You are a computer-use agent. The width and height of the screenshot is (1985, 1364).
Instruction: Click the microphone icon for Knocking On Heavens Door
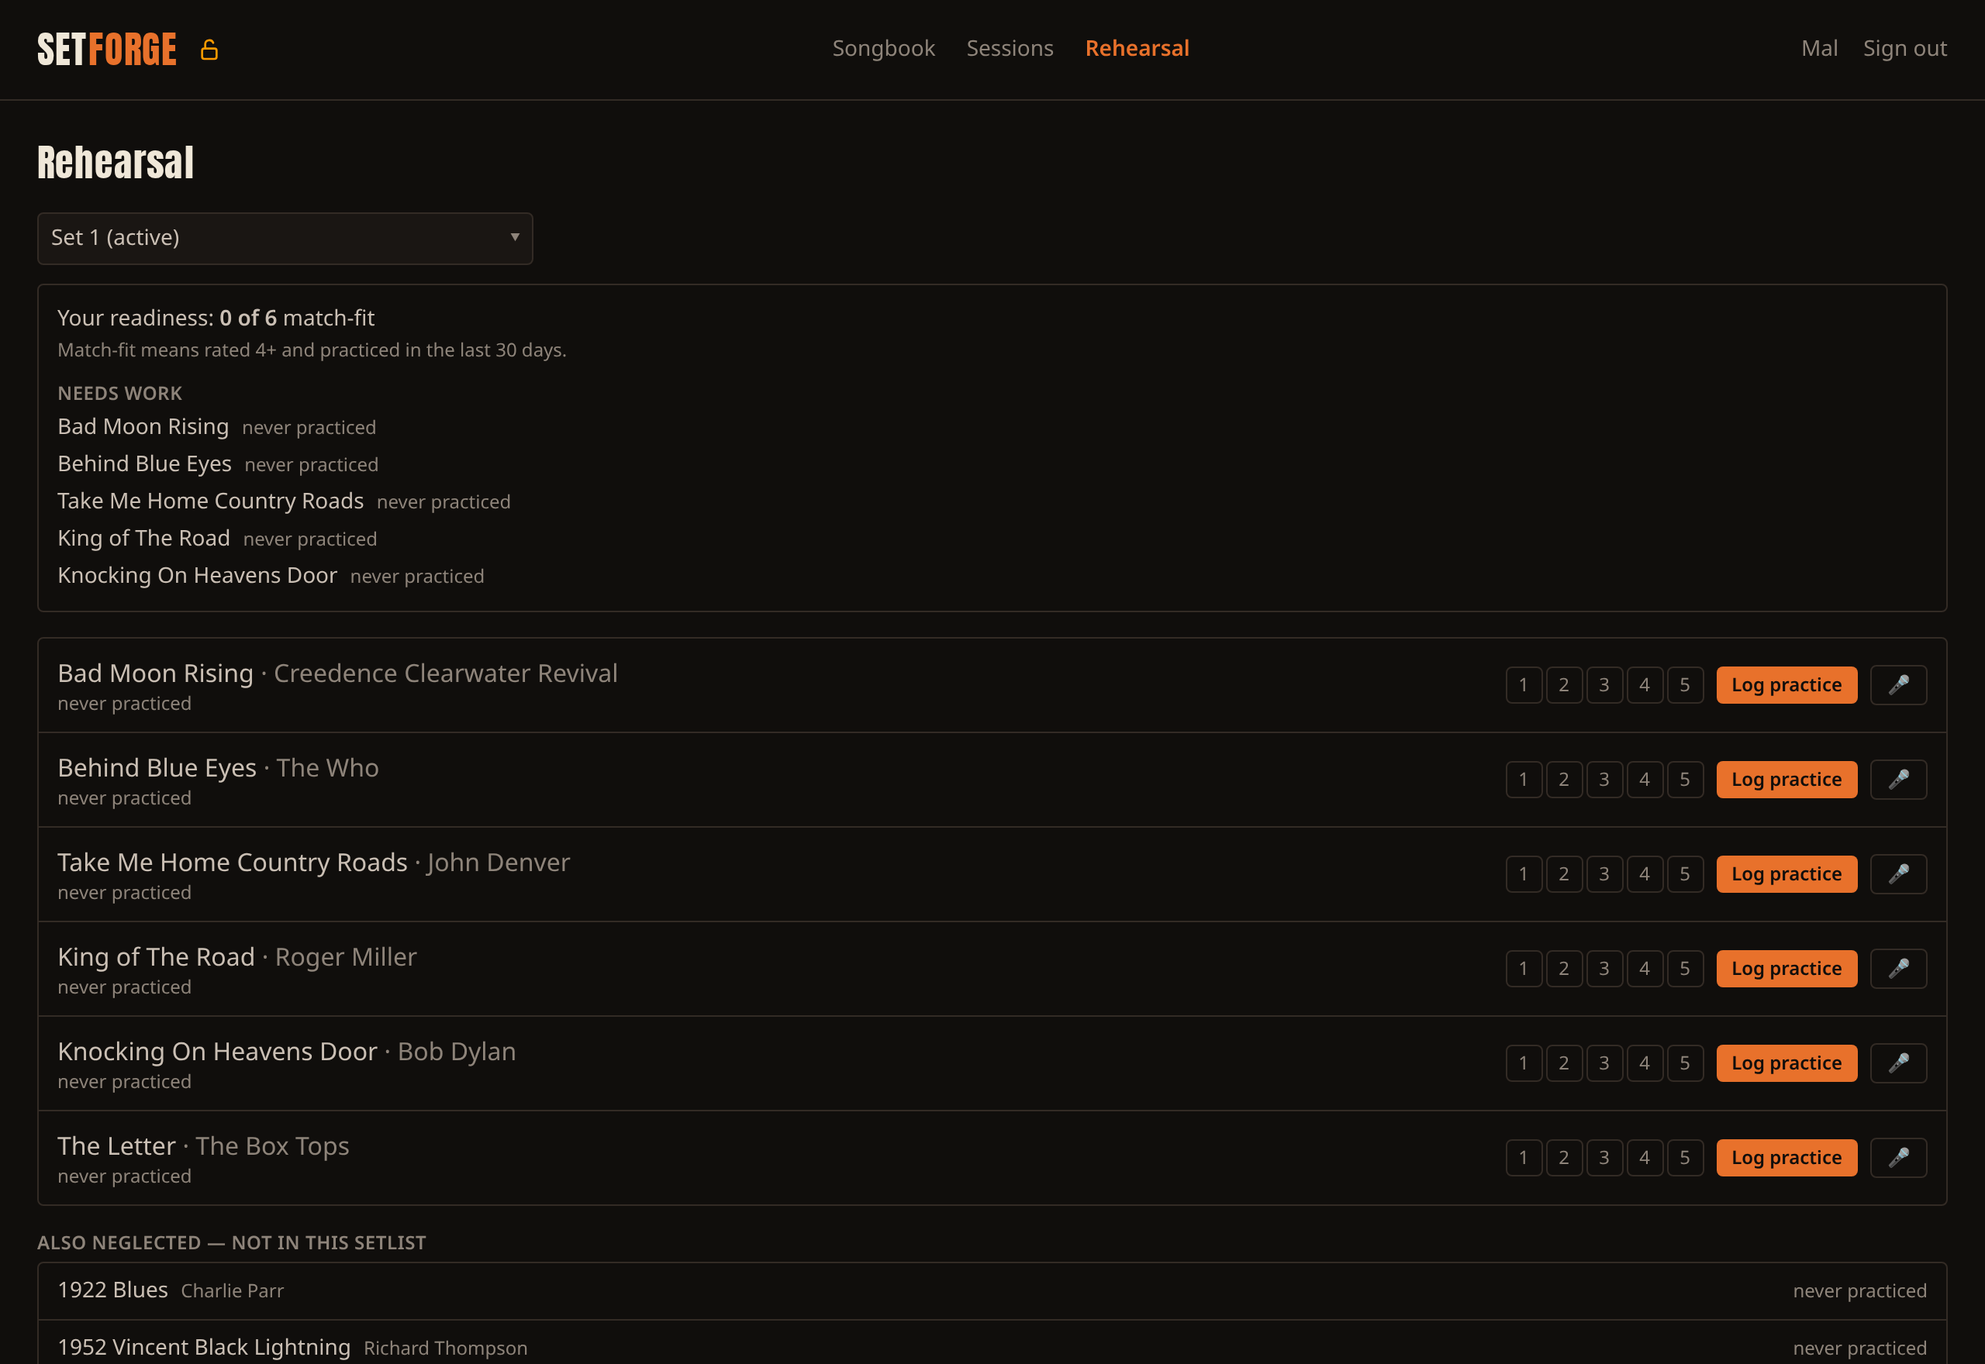[x=1898, y=1063]
